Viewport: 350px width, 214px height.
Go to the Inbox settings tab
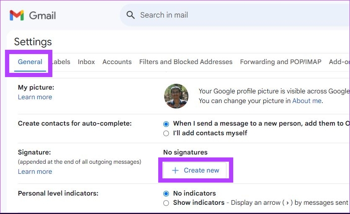pos(86,62)
